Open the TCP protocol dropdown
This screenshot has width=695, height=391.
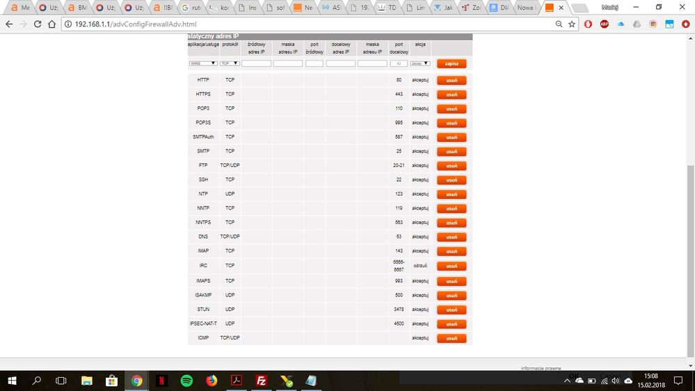230,63
